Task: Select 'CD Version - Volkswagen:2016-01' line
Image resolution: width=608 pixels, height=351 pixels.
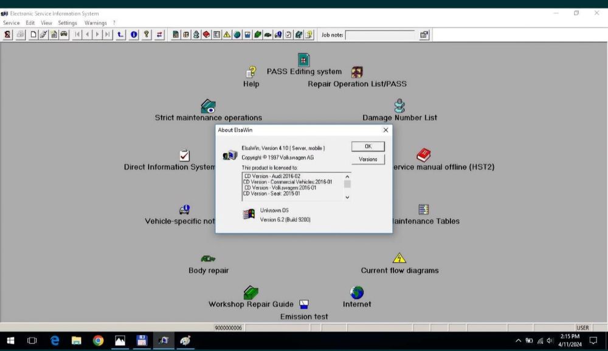Action: 280,188
